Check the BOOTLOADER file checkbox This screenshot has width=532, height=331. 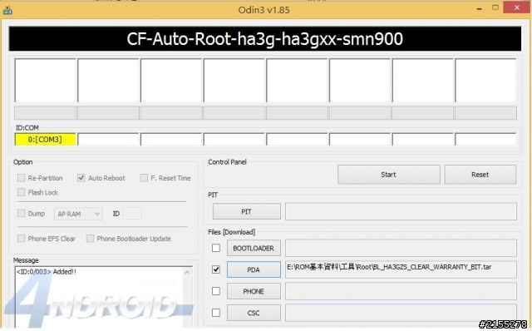click(x=216, y=248)
